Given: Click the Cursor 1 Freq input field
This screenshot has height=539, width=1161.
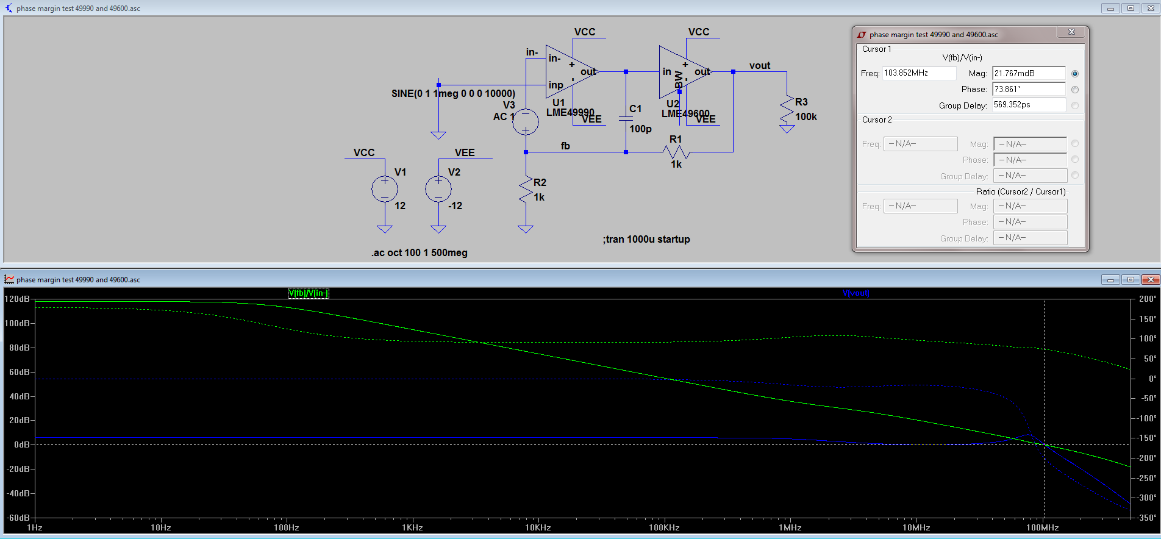Looking at the screenshot, I should tap(919, 73).
